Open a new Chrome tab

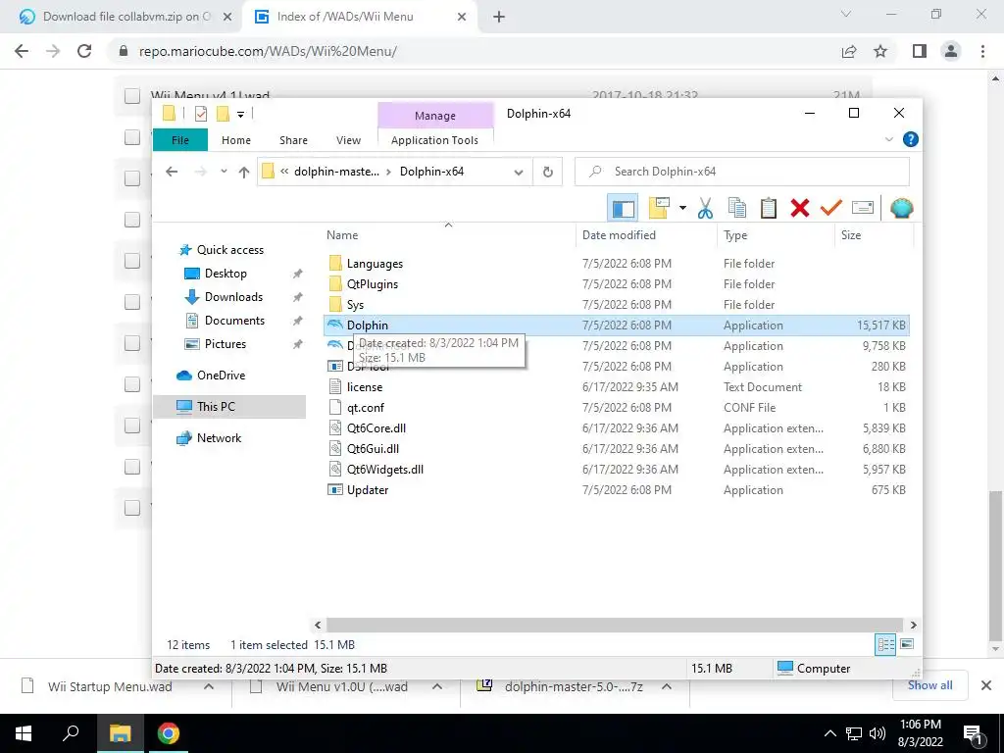click(x=499, y=17)
